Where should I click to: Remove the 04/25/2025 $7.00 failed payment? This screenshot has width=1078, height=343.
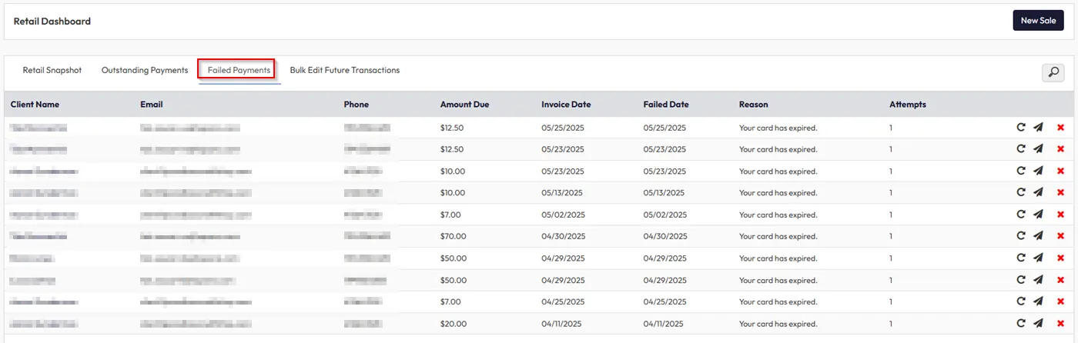pyautogui.click(x=1060, y=301)
